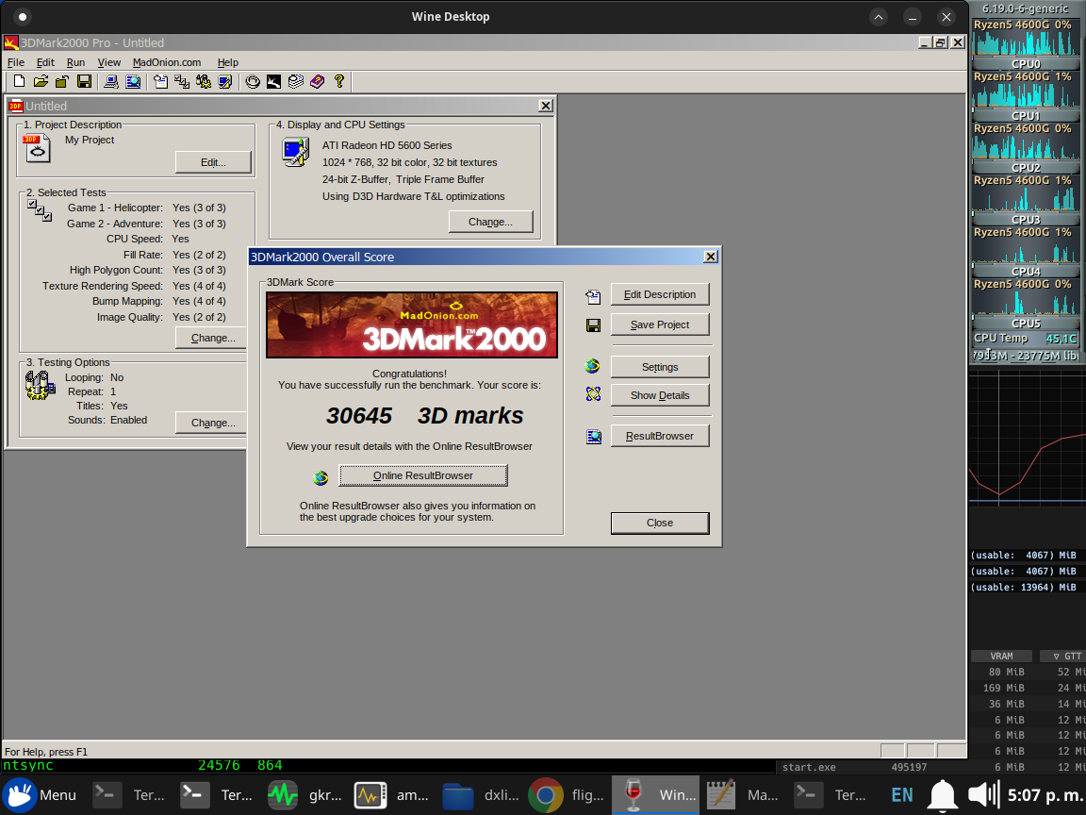Click the Settings button in score dialog
Screen dimensions: 1086x815
point(660,367)
